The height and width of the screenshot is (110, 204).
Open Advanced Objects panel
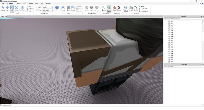click(126, 9)
